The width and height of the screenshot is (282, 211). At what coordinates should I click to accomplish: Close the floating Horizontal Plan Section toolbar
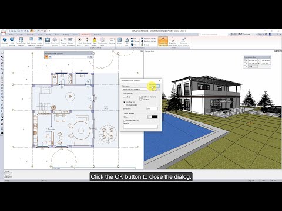click(92, 53)
